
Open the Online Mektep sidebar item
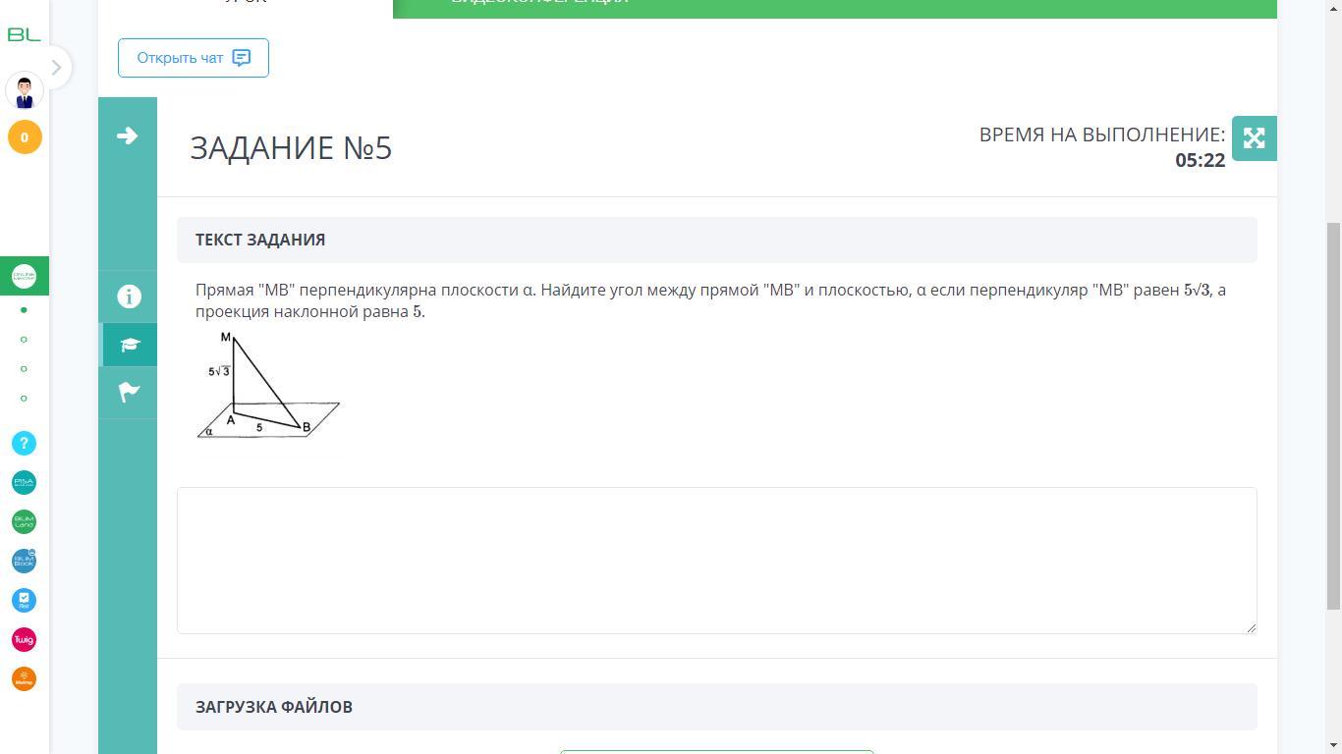point(25,276)
